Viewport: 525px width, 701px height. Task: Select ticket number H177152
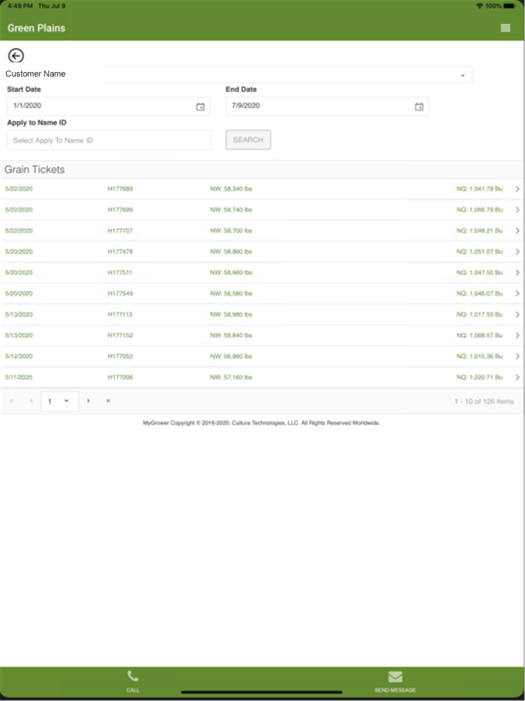tap(120, 335)
